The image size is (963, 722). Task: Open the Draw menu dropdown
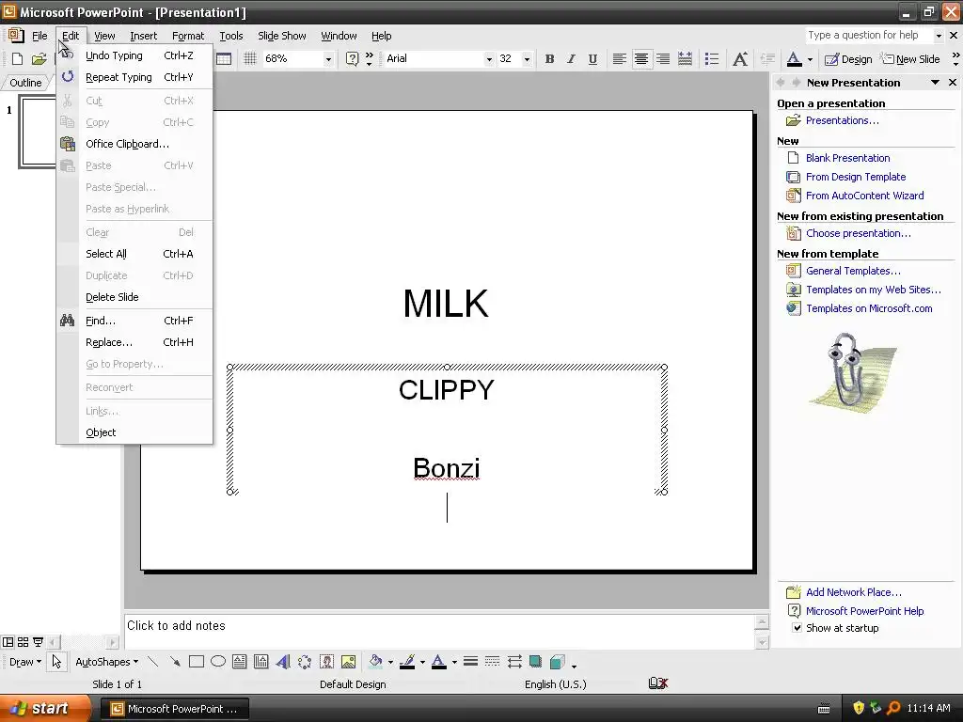tap(25, 662)
